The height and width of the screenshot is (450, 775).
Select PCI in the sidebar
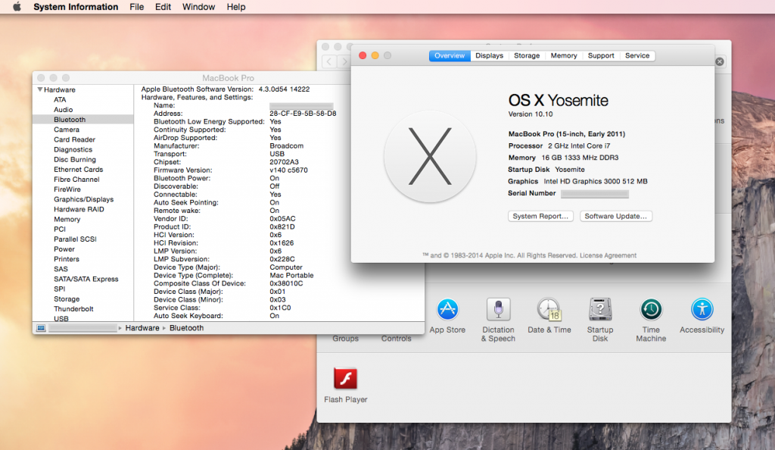tap(59, 229)
